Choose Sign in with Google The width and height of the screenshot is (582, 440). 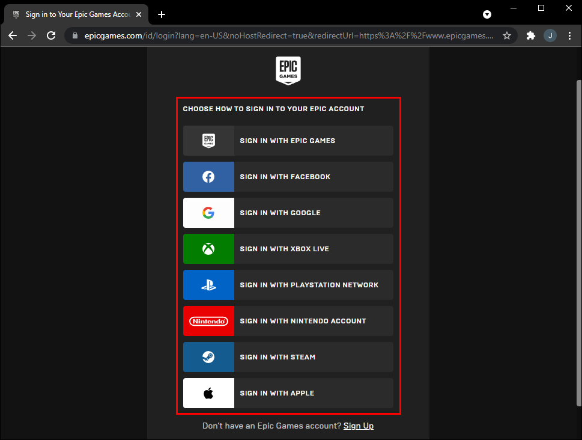pyautogui.click(x=288, y=213)
